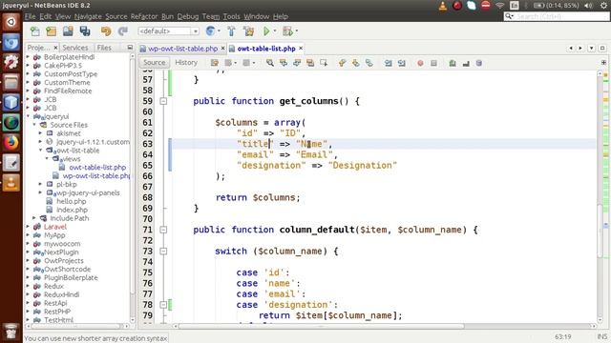This screenshot has width=611, height=343.
Task: Click the Undo arrow icon
Action: 106,31
